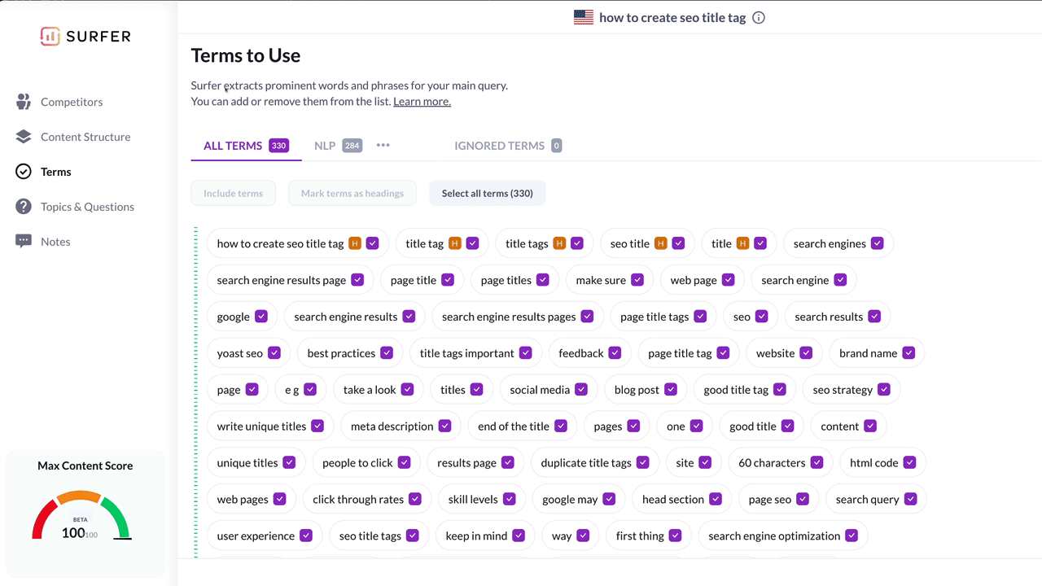Uncheck the google term
Screen dimensions: 1042x586
click(260, 316)
